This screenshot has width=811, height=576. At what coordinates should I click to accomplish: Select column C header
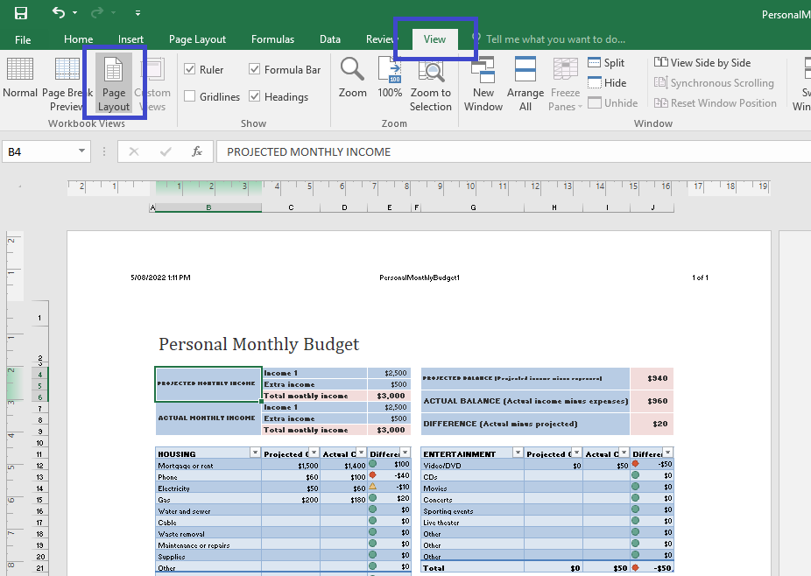[x=291, y=207]
